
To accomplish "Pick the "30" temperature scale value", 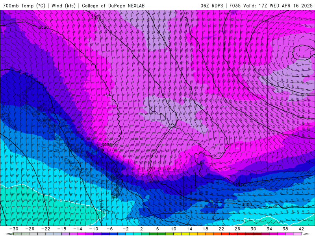I will [x=253, y=229].
